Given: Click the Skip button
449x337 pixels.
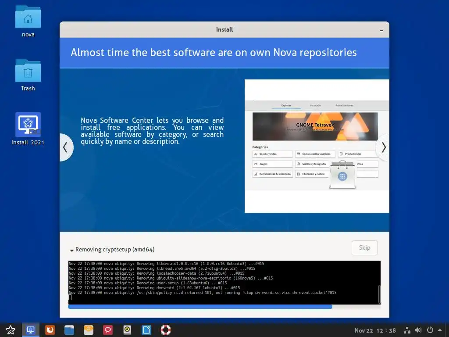Looking at the screenshot, I should 364,247.
